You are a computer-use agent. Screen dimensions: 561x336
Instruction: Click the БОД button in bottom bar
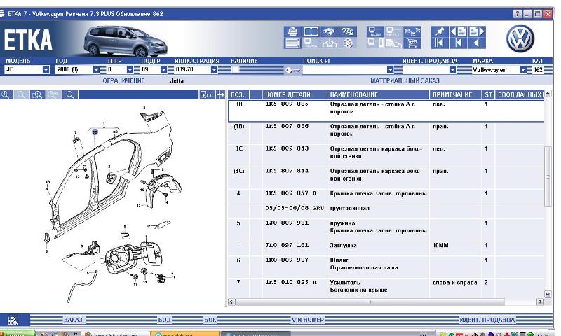[x=164, y=320]
